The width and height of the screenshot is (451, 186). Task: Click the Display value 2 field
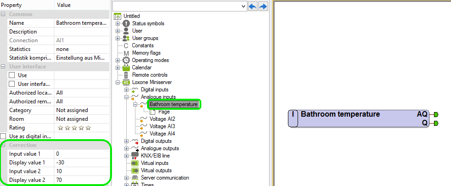(x=82, y=180)
